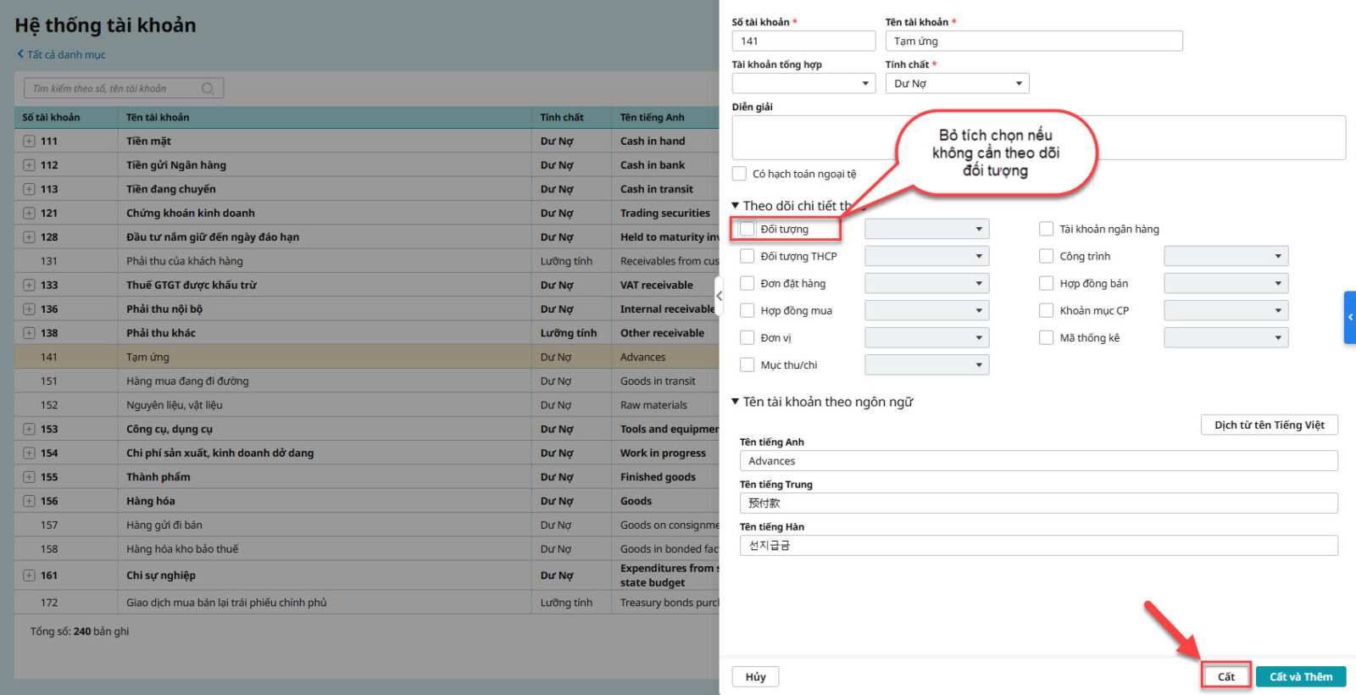Viewport: 1356px width, 695px height.
Task: Open Tài khoản tổng hợp combo box
Action: click(x=803, y=83)
